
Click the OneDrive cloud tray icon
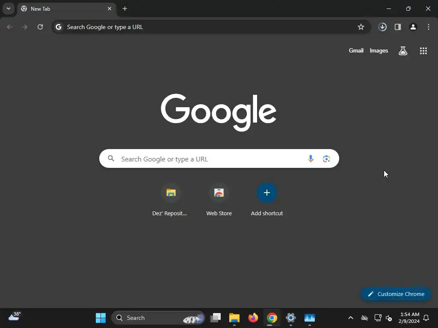[x=364, y=318]
